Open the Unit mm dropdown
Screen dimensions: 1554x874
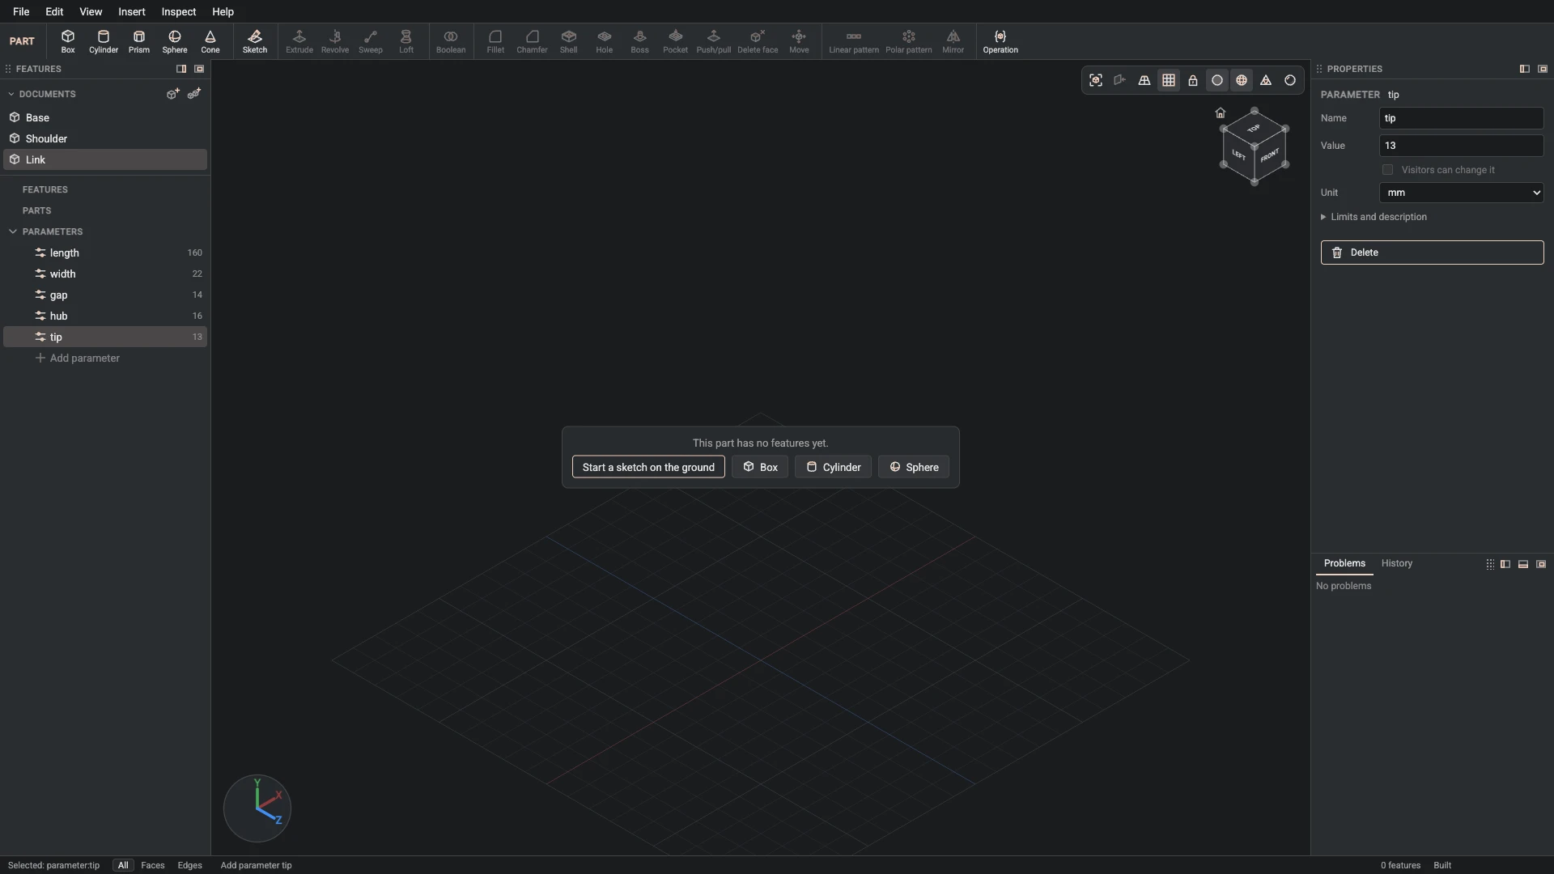(x=1462, y=193)
